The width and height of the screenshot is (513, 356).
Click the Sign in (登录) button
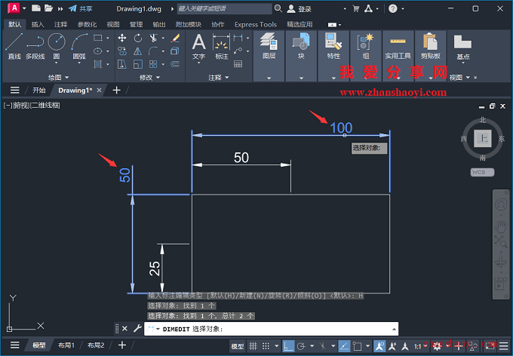coord(299,9)
